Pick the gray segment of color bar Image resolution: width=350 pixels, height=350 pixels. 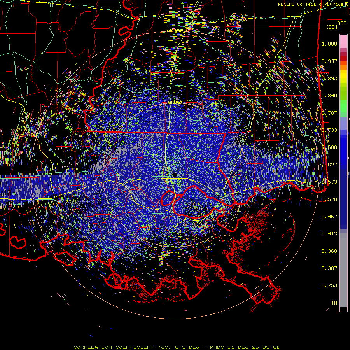coord(343,270)
